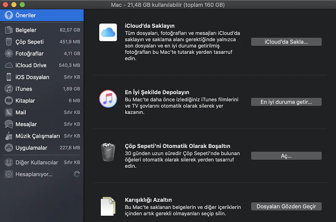336x222 pixels.
Task: Click the green zoom window button
Action: 22,5
